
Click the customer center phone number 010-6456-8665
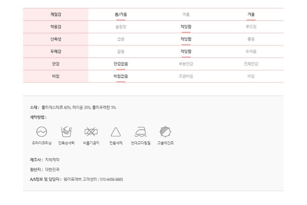[112, 179]
